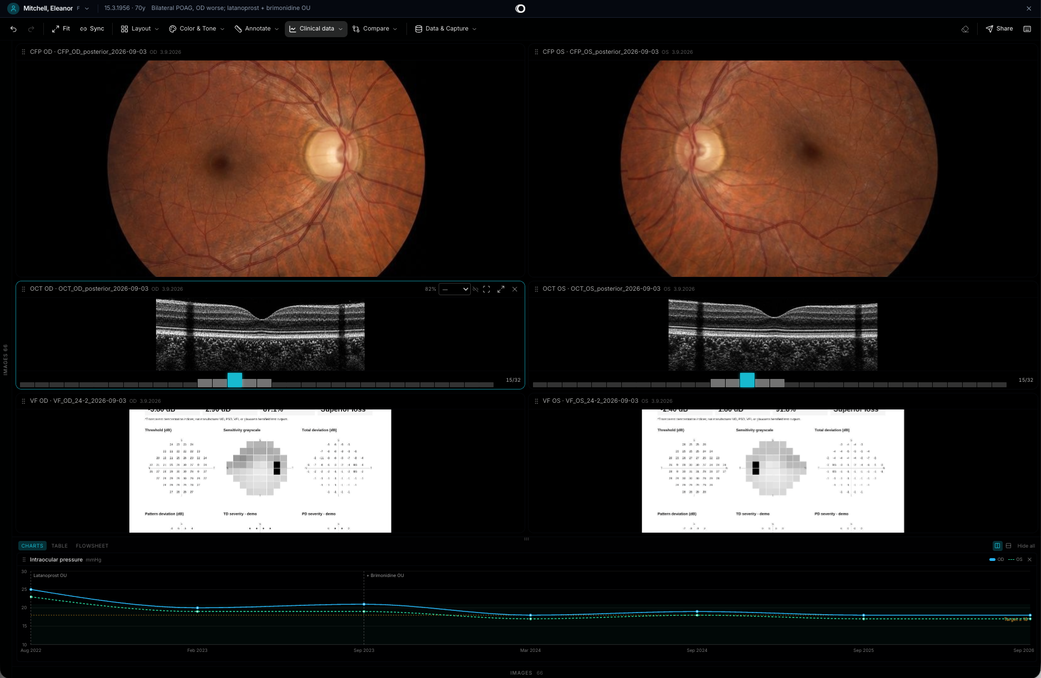Switch to the FLOWSHEET tab

click(92, 546)
